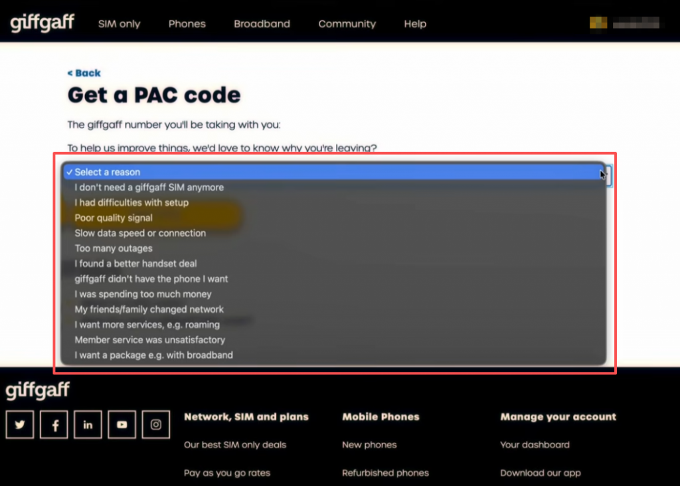Open giffgaff Instagram page icon
The height and width of the screenshot is (486, 680).
pos(156,424)
